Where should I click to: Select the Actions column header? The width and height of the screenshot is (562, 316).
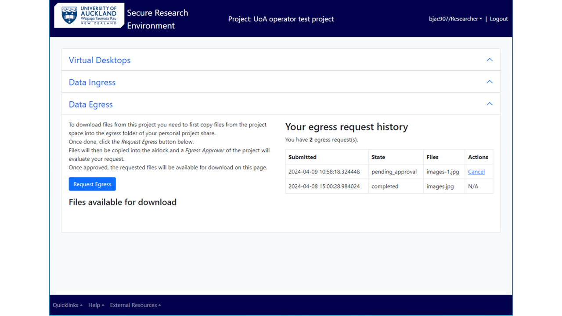(x=478, y=157)
